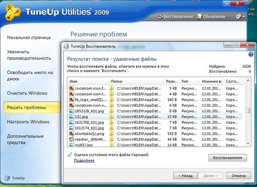Click the Отмена cancel button

[239, 176]
